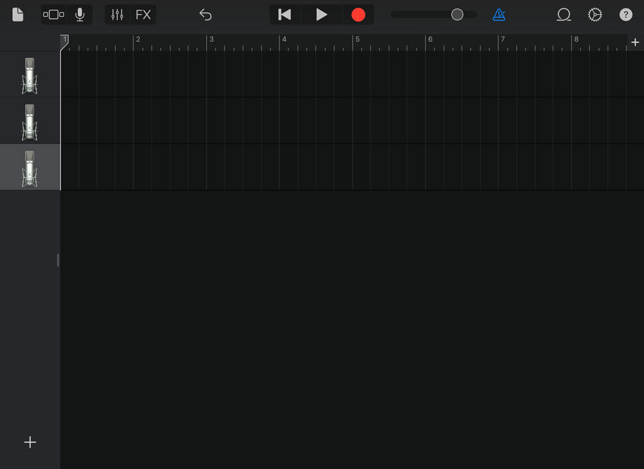The width and height of the screenshot is (644, 469).
Task: Click bar 5 on the ruler
Action: click(x=357, y=39)
